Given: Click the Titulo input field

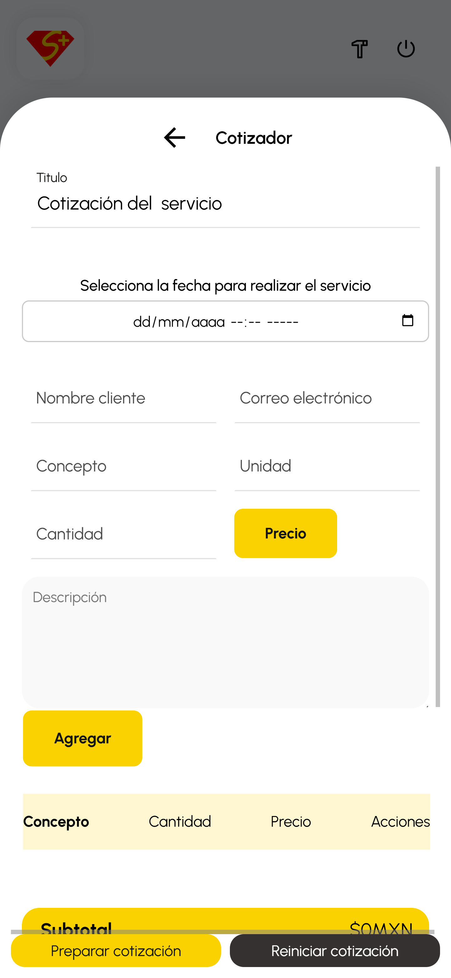Looking at the screenshot, I should point(225,204).
